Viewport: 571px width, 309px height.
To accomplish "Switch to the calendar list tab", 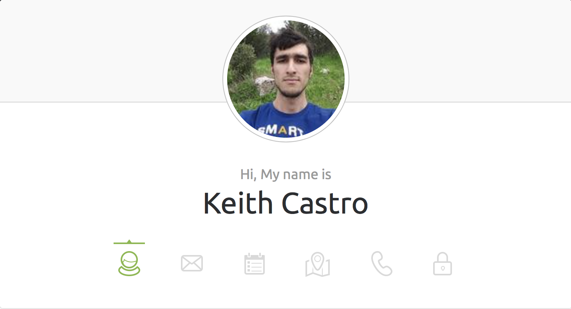I will point(255,264).
